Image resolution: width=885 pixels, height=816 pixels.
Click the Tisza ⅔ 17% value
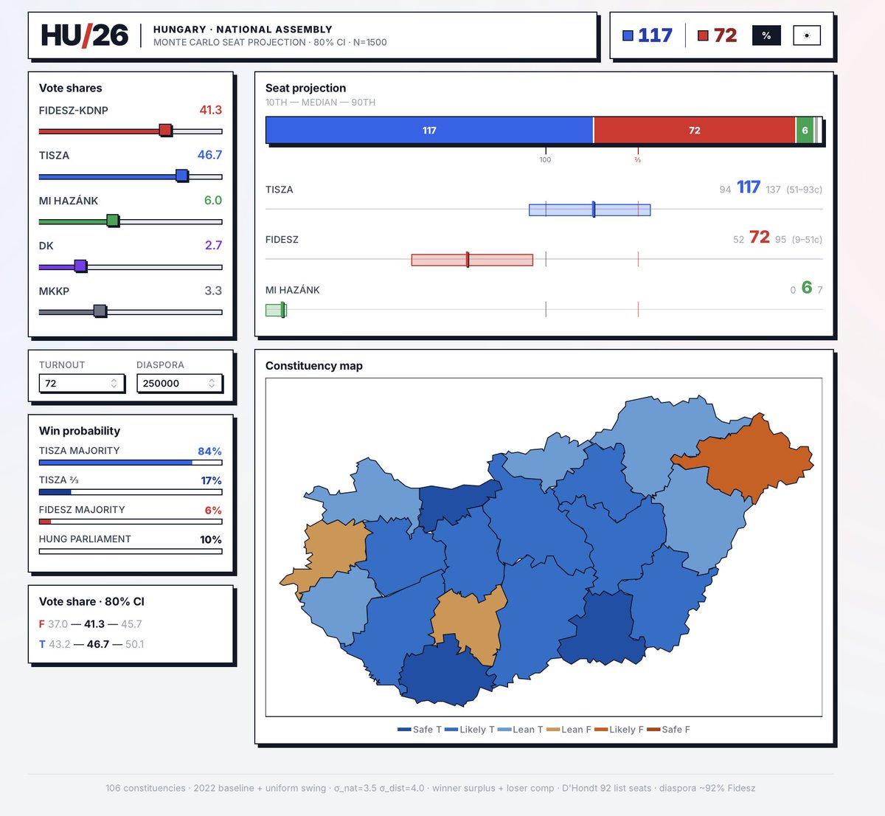[x=211, y=480]
